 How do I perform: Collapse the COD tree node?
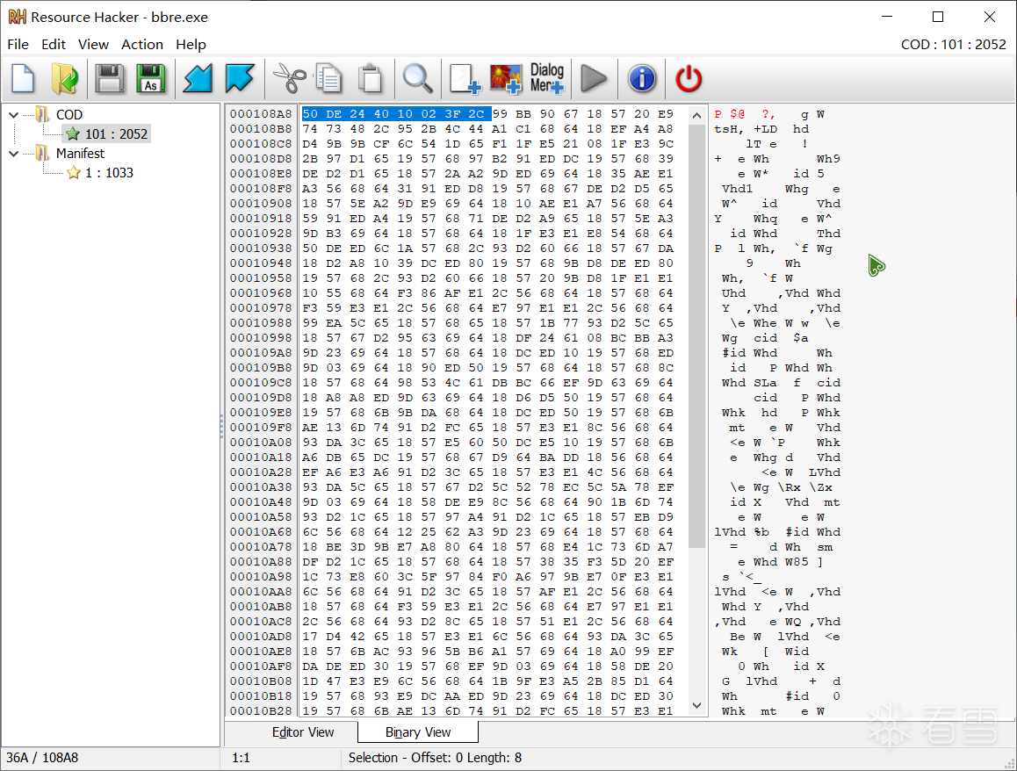[14, 115]
